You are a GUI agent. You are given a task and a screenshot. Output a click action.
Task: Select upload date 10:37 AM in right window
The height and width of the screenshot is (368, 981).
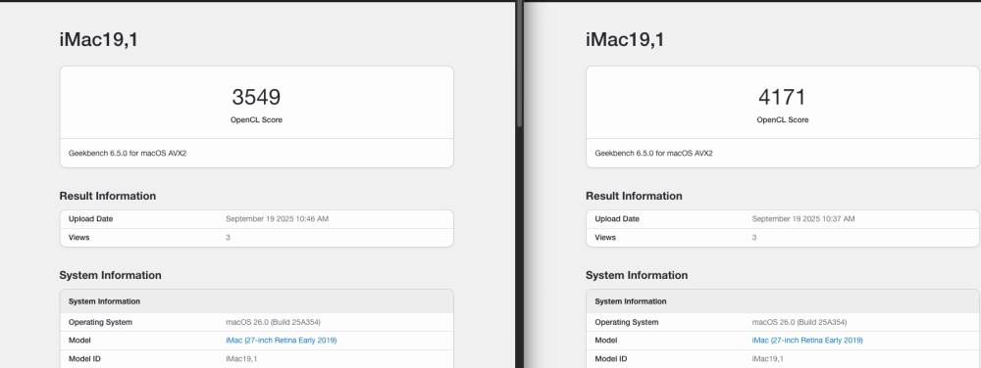click(803, 219)
